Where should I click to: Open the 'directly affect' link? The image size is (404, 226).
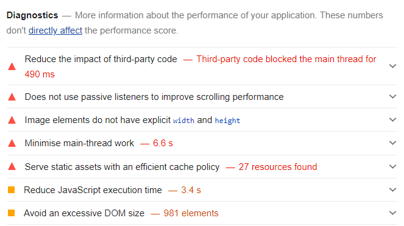click(x=55, y=30)
